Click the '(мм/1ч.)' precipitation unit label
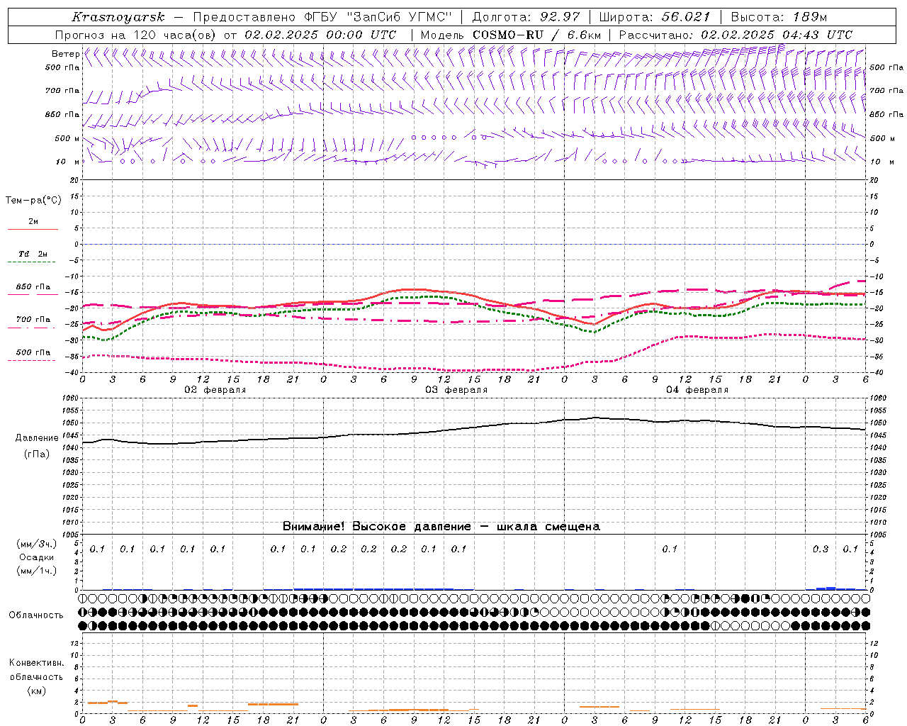This screenshot has width=907, height=726. (37, 571)
